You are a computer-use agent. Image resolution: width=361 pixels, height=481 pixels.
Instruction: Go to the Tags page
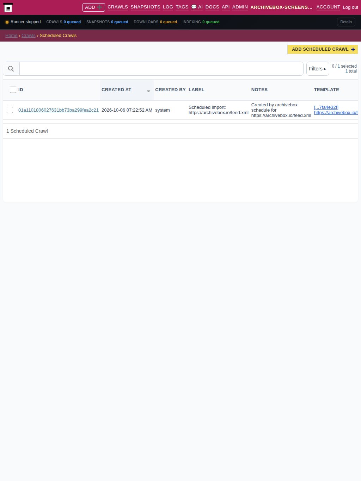coord(182,7)
